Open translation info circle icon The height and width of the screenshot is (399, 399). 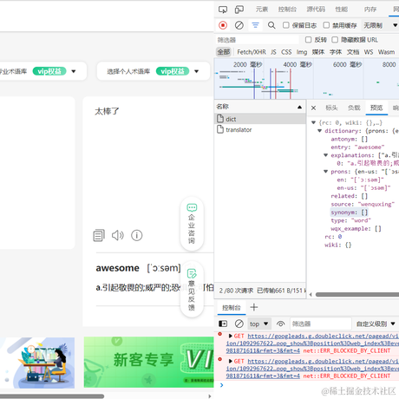pos(137,235)
